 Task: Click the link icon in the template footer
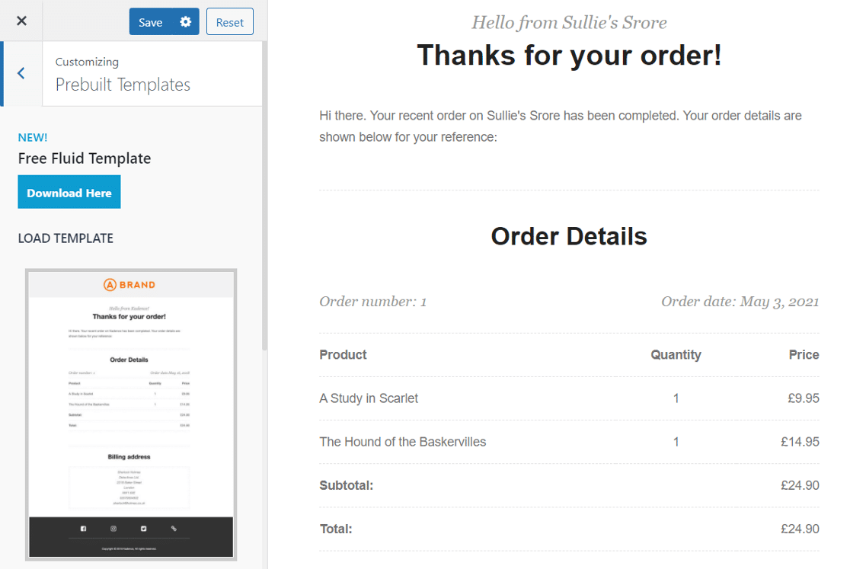pyautogui.click(x=172, y=529)
